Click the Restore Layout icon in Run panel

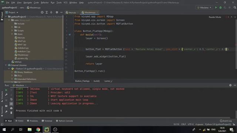(x=6, y=106)
